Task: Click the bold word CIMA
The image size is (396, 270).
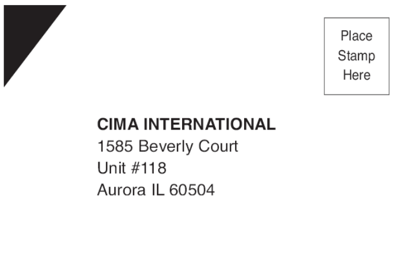Action: [118, 124]
